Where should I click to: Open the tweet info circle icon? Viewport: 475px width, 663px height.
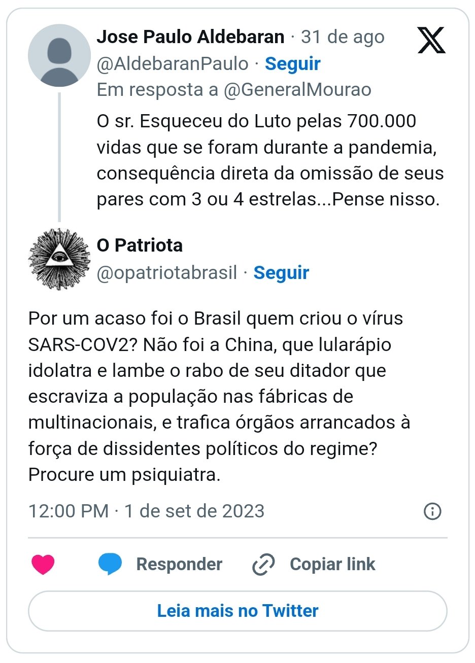tap(432, 511)
